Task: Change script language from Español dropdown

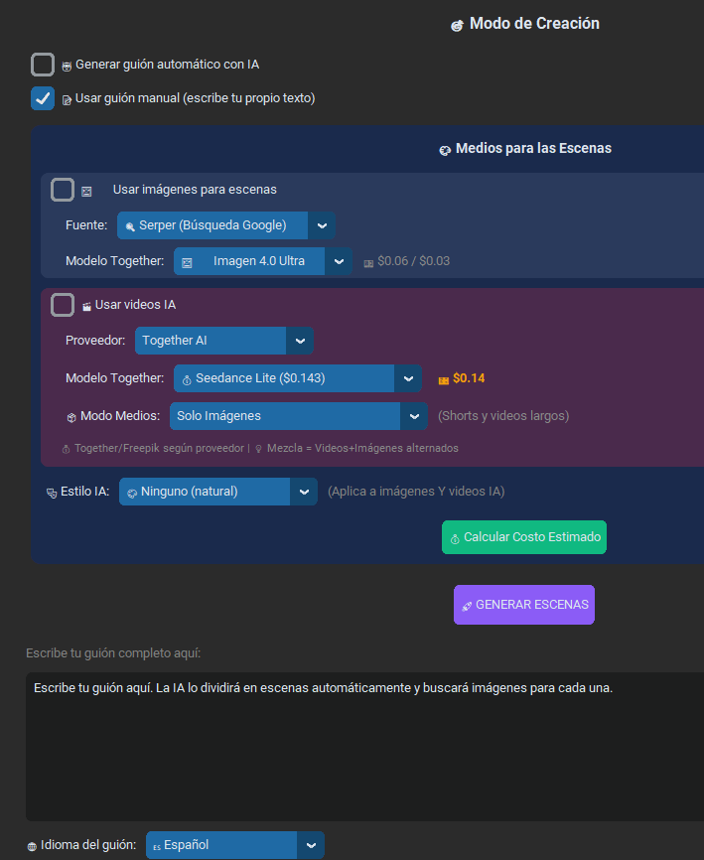Action: [x=234, y=845]
